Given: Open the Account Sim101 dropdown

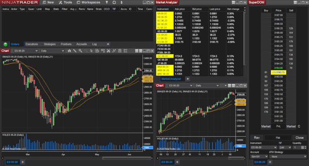Looking at the screenshot, I should click(x=259, y=157).
